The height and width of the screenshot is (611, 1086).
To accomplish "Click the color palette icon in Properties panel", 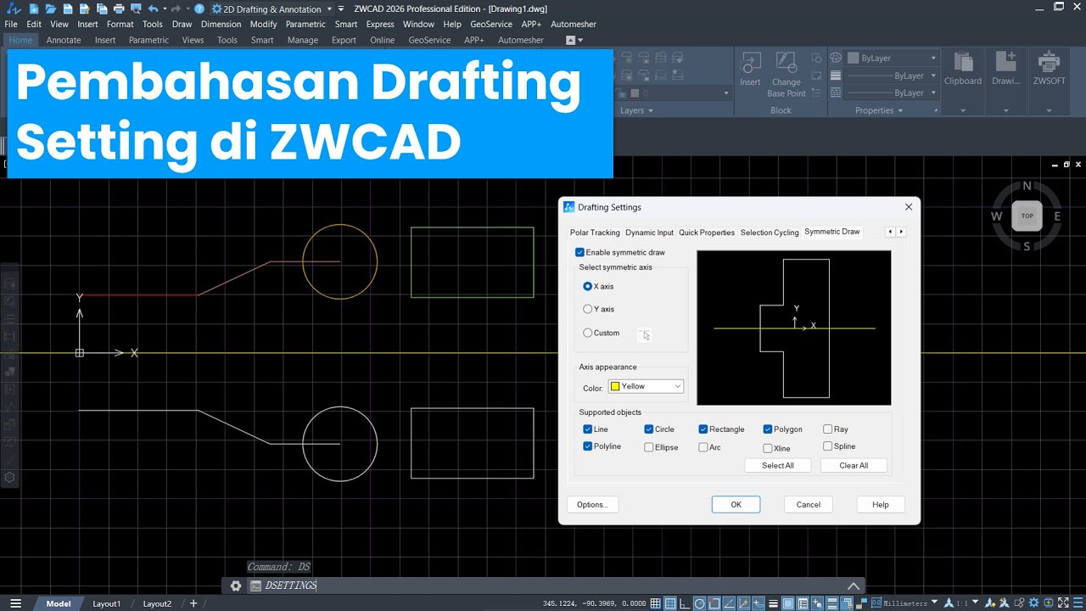I will pyautogui.click(x=836, y=58).
